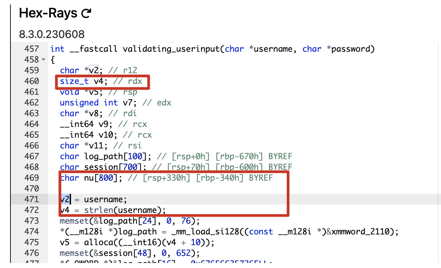Click the 'char *v2; // r12' declaration
The width and height of the screenshot is (441, 268).
(x=98, y=71)
